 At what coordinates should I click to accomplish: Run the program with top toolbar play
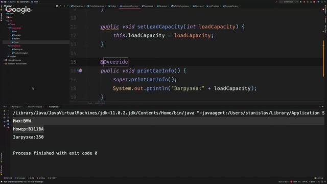click(x=301, y=2)
